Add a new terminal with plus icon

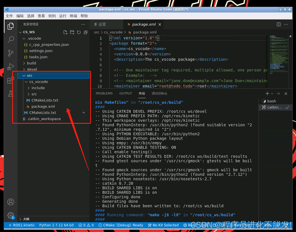coord(267,93)
